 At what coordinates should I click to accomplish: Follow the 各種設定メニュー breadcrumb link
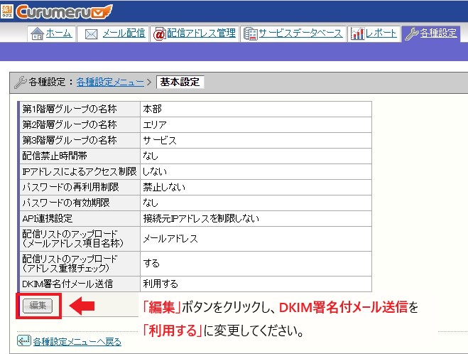(109, 82)
